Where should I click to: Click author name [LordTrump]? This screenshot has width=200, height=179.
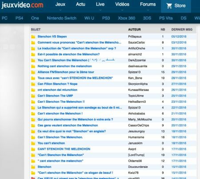136,155
